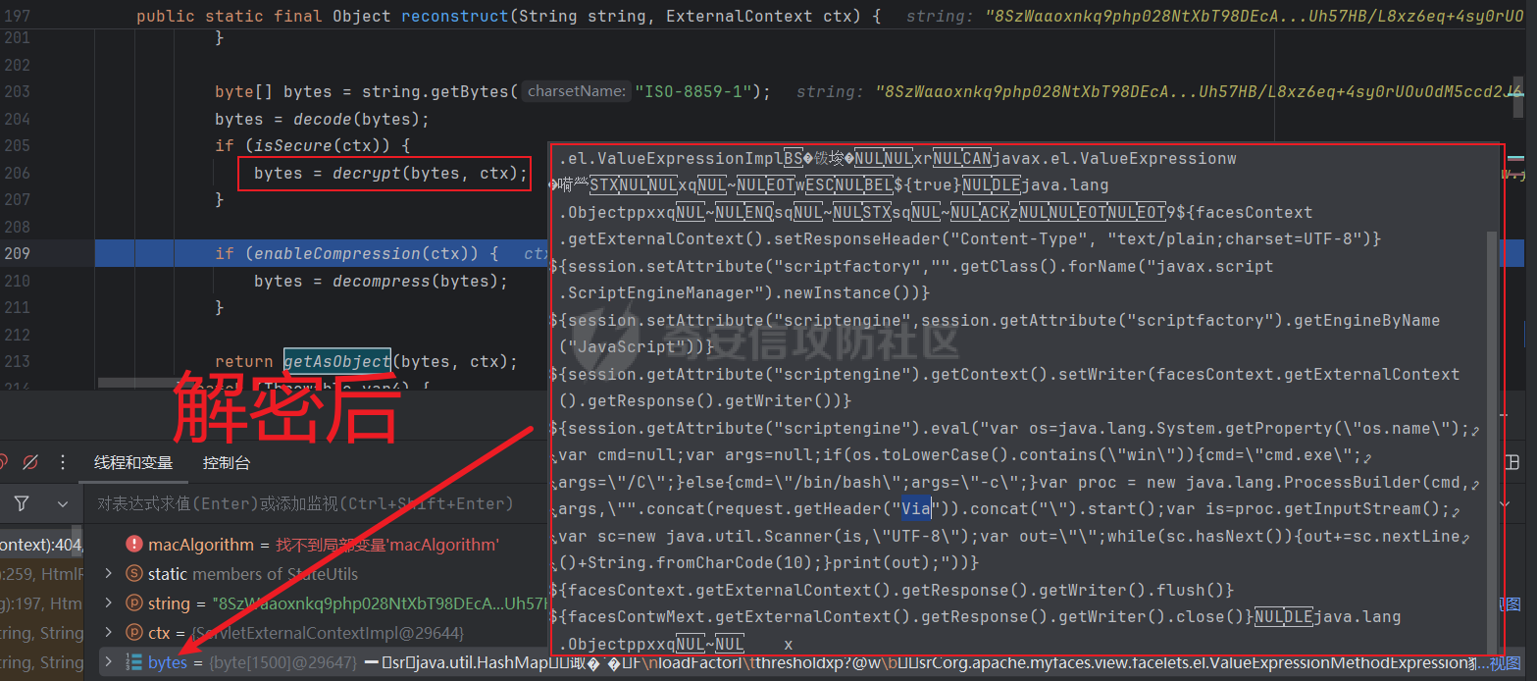1537x681 pixels.
Task: Select the macAlgorithm variable row
Action: pos(314,545)
